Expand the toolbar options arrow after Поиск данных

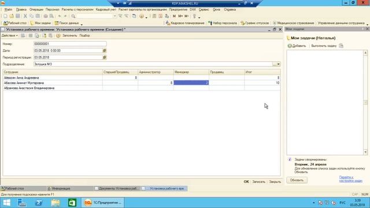click(x=82, y=24)
